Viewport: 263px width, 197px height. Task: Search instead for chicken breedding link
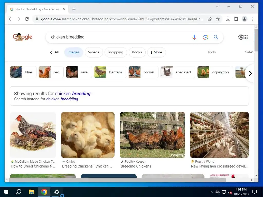pos(62,99)
